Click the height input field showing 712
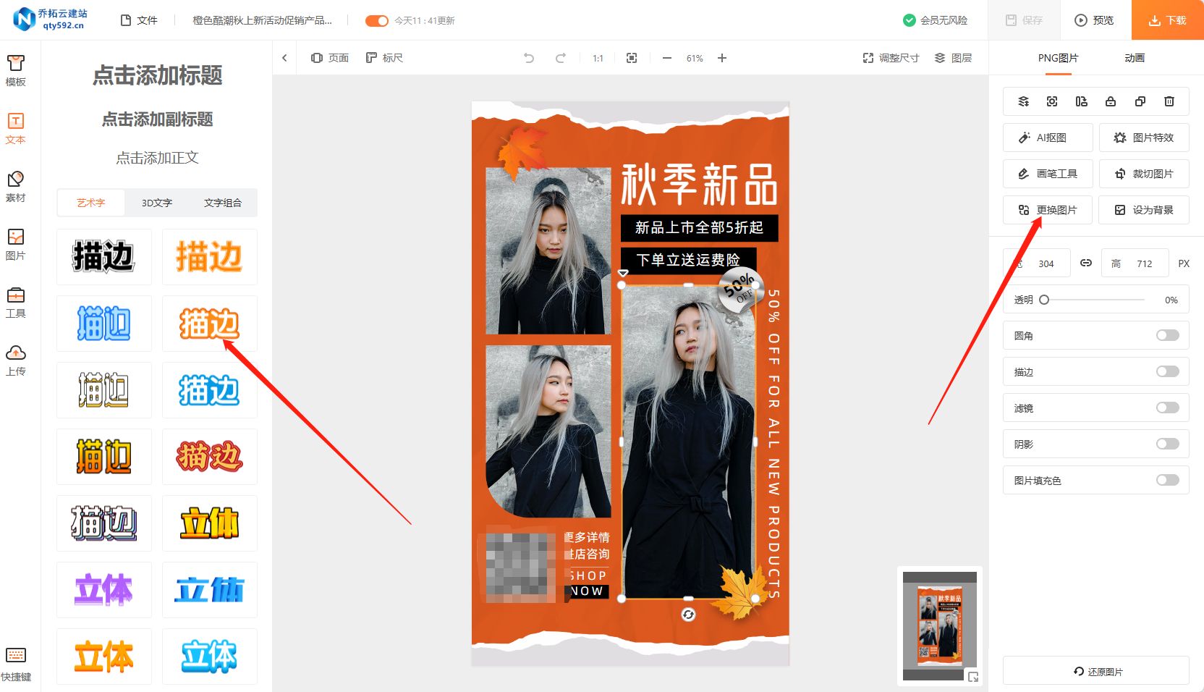 [x=1135, y=263]
